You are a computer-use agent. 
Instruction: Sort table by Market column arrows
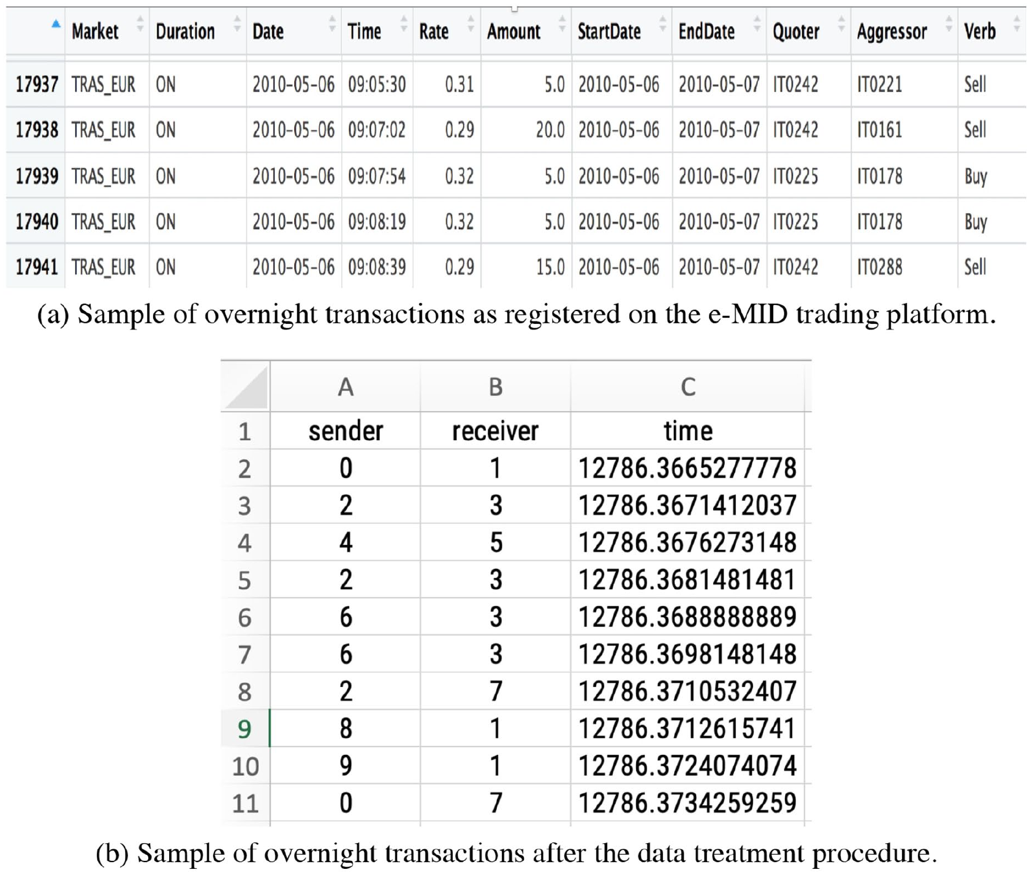coord(140,24)
